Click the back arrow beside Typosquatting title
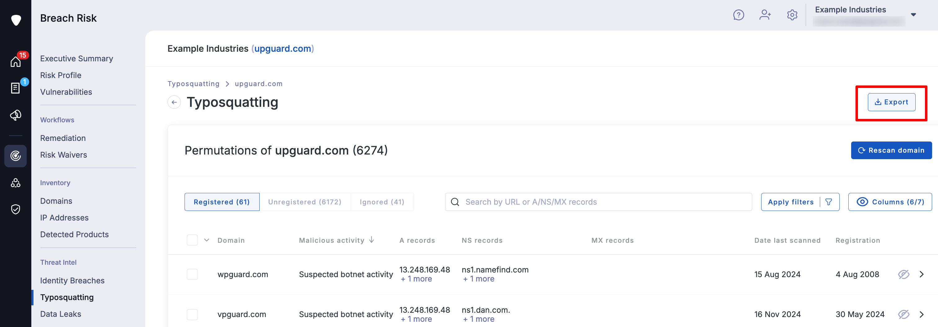The image size is (938, 327). (174, 102)
